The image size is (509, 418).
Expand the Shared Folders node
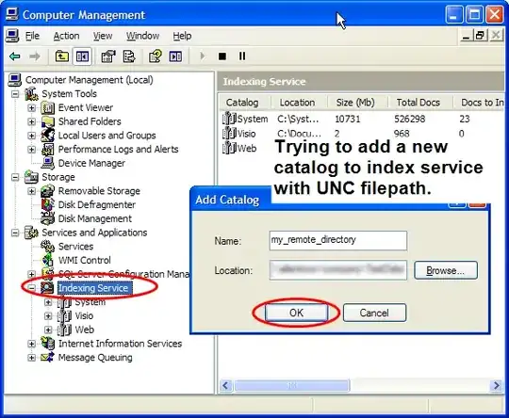click(31, 121)
